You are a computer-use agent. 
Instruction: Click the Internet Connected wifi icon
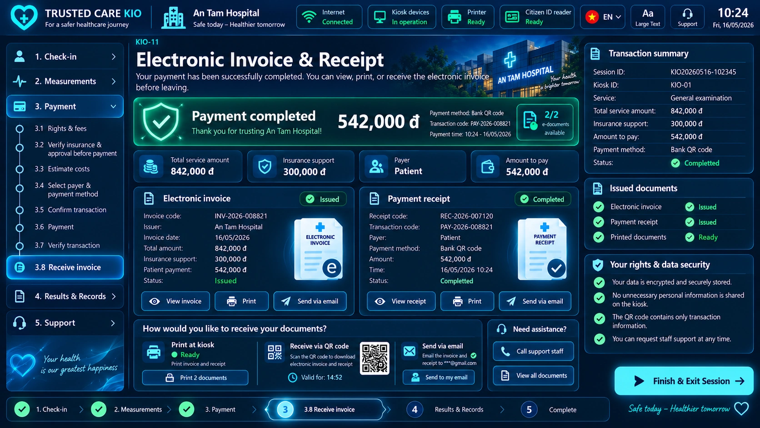click(x=309, y=17)
